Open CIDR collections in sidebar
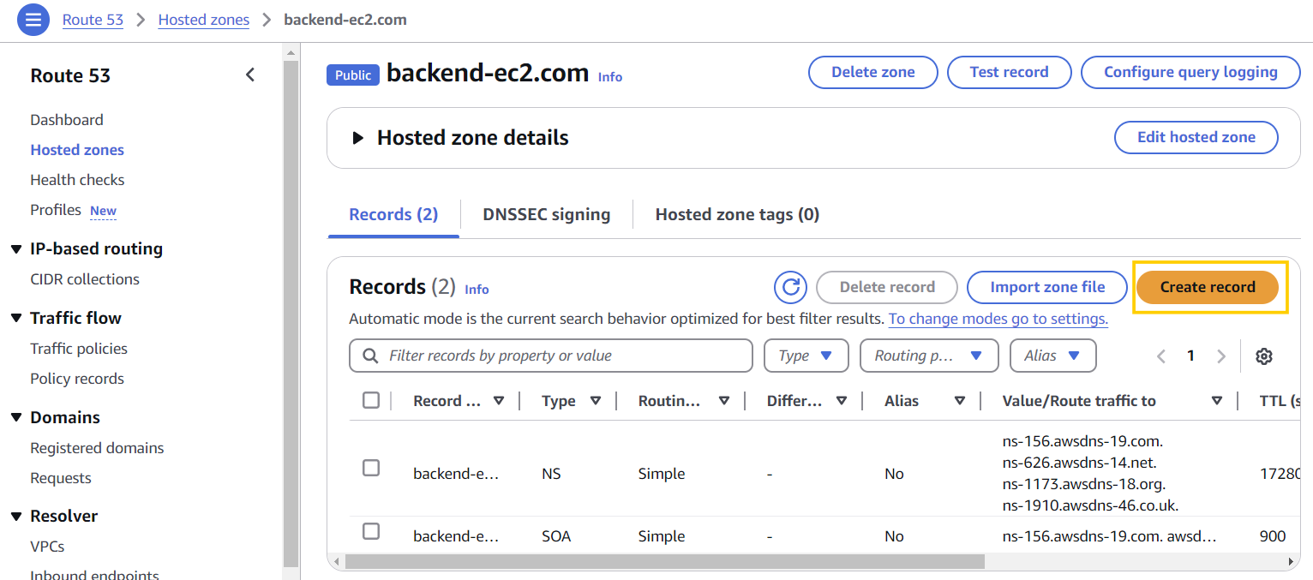This screenshot has height=580, width=1313. pyautogui.click(x=85, y=279)
